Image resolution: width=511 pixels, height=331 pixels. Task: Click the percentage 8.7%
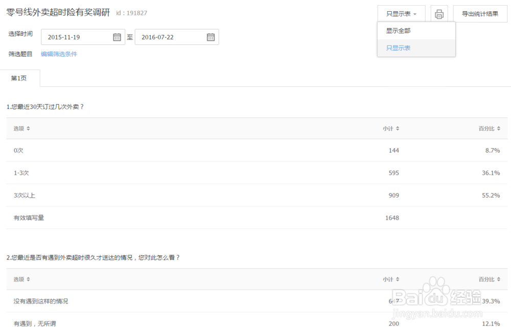pyautogui.click(x=493, y=151)
